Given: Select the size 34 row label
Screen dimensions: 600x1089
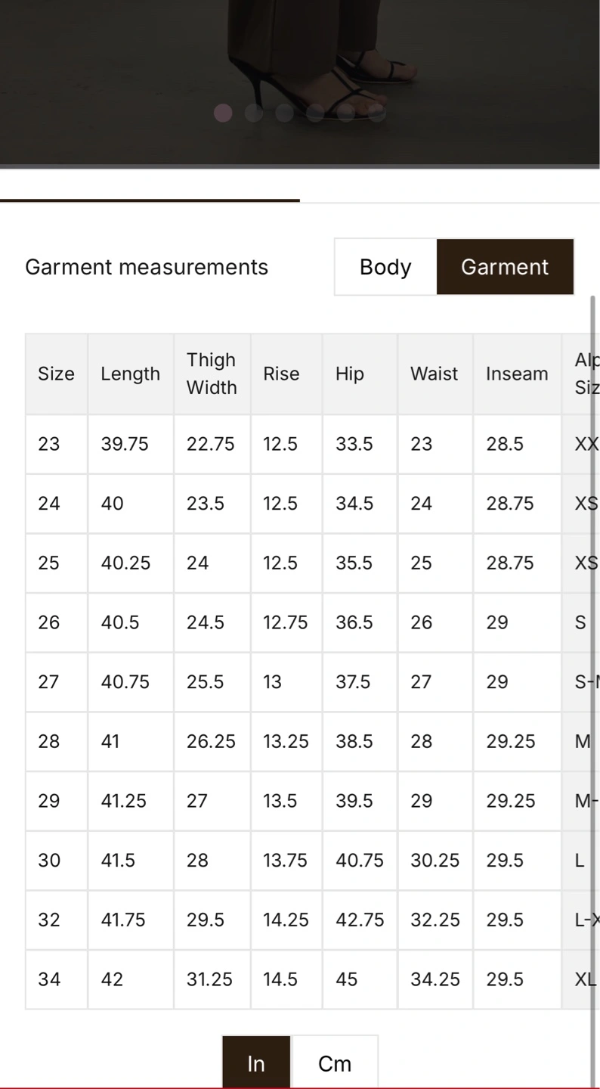Looking at the screenshot, I should click(x=49, y=979).
